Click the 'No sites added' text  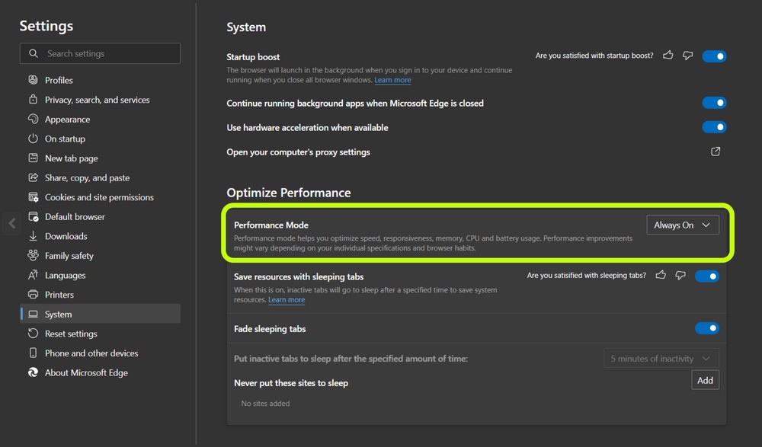(x=265, y=404)
